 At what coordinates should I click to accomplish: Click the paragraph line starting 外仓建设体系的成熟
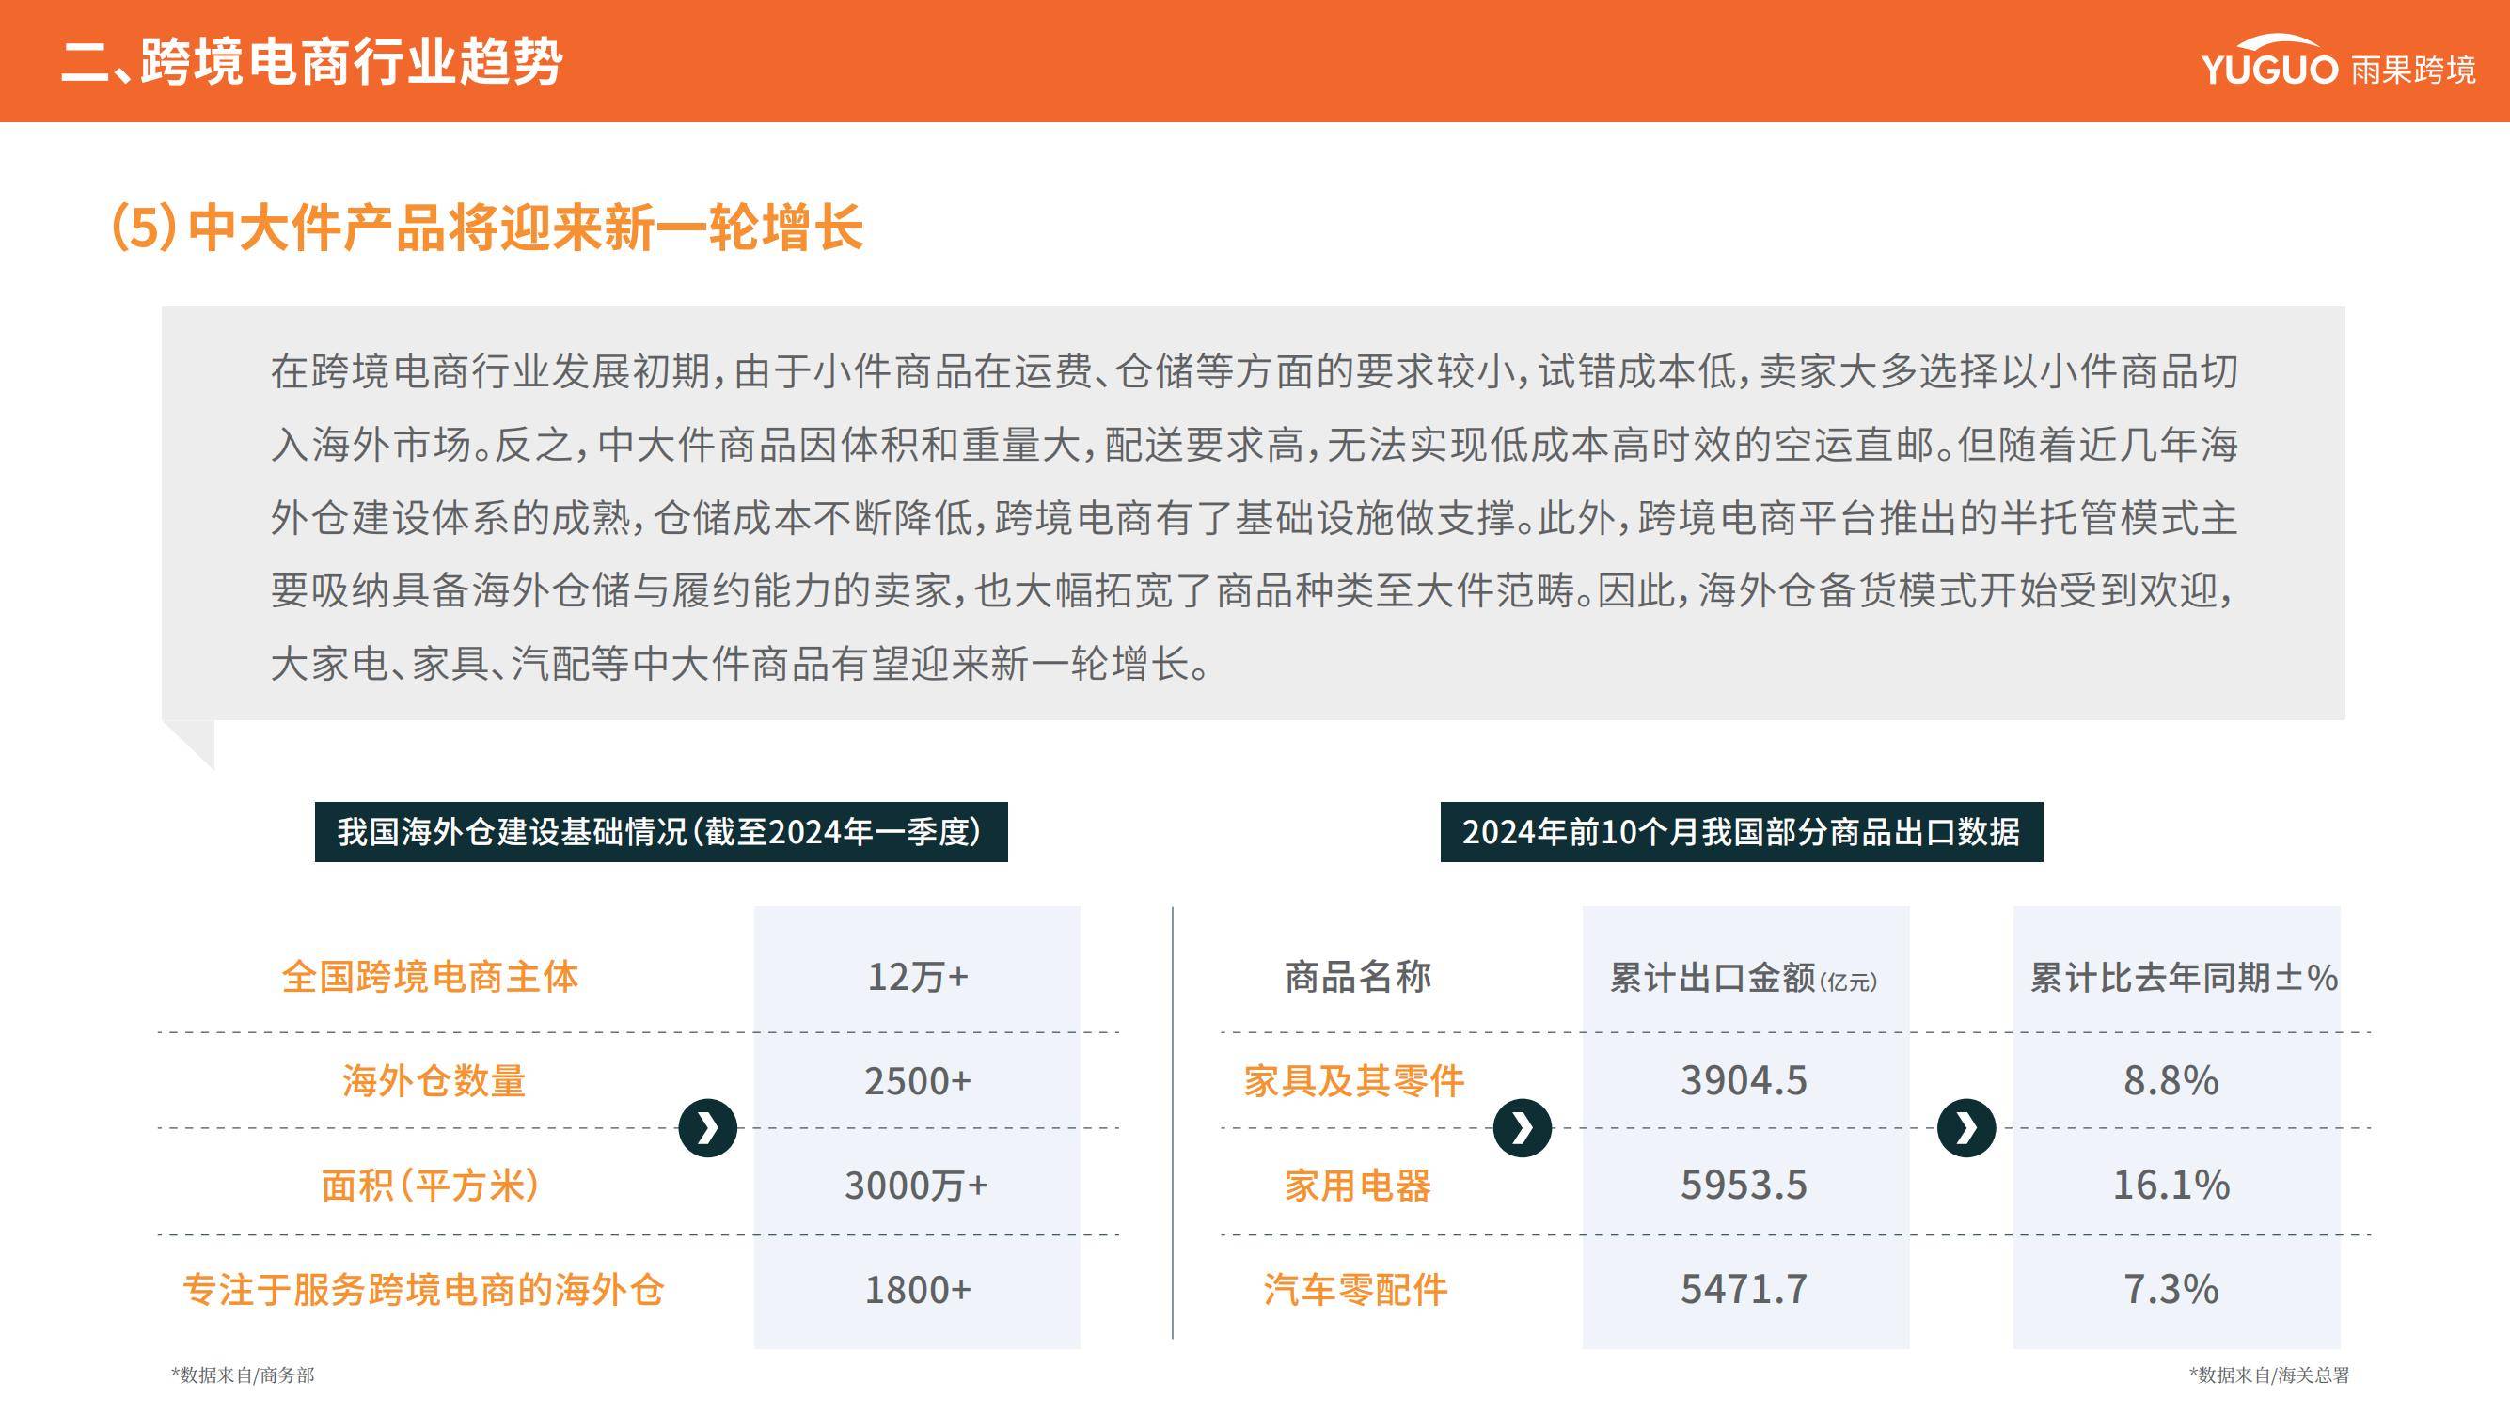[1254, 517]
